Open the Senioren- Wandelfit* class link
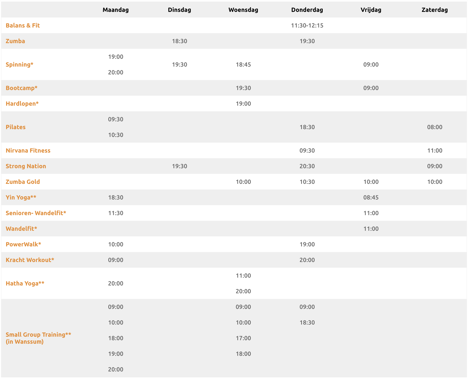The image size is (468, 379). click(36, 213)
